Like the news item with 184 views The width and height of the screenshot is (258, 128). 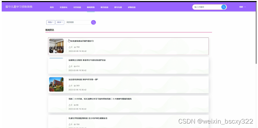pos(70,124)
